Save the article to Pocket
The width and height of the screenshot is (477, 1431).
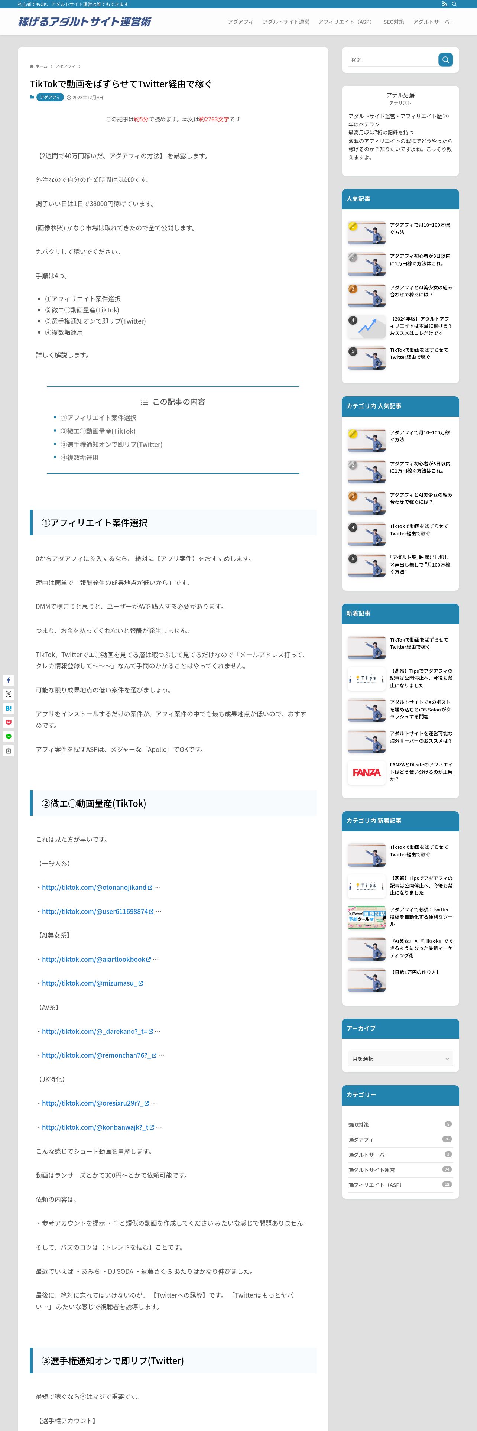coord(8,723)
